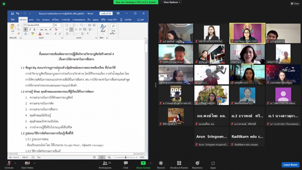Apply superscript formatting
Screen dimensions: 302x170
click(51, 29)
